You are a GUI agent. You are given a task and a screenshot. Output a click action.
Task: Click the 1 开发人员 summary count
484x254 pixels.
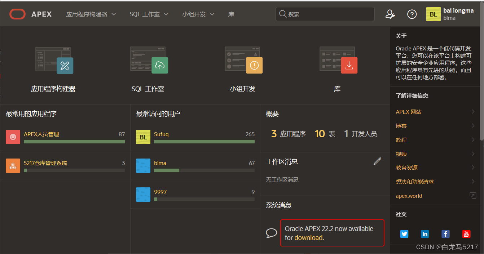click(361, 134)
